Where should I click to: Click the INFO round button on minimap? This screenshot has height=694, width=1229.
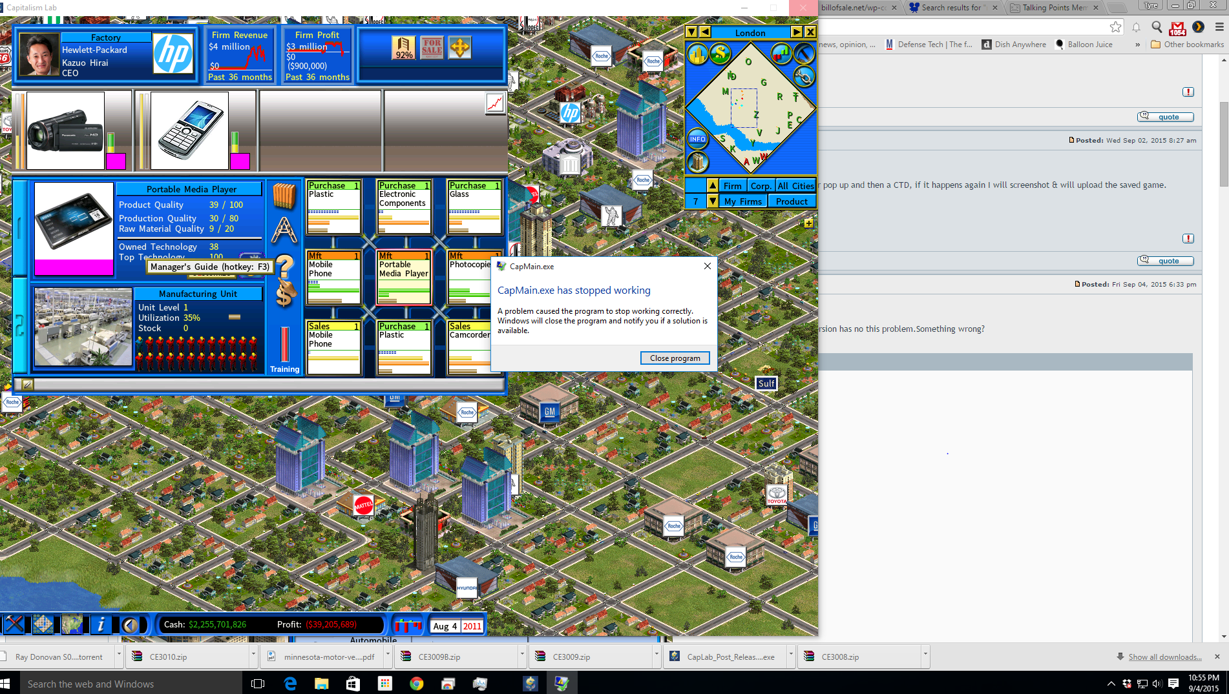697,139
